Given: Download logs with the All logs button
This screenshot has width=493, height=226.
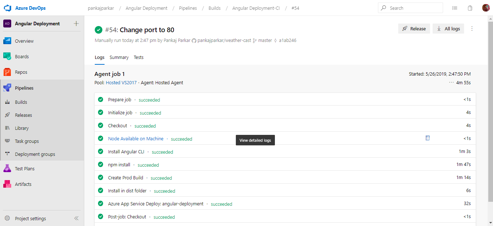Looking at the screenshot, I should pyautogui.click(x=448, y=28).
